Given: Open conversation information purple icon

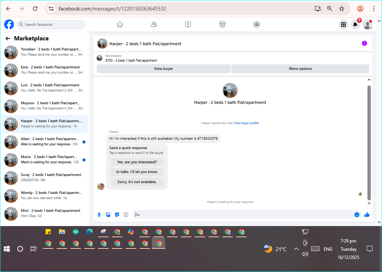Looking at the screenshot, I should coord(364,43).
